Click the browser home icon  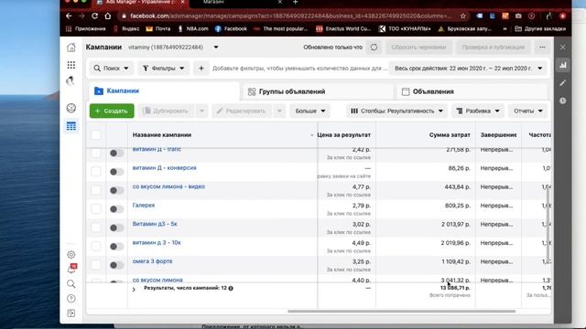(108, 16)
